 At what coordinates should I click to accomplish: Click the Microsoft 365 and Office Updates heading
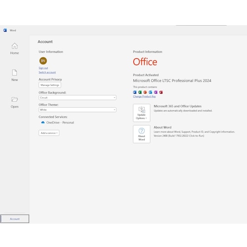click(178, 106)
